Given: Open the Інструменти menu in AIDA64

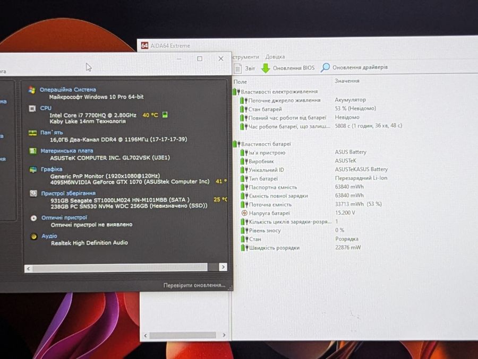Looking at the screenshot, I should 246,57.
